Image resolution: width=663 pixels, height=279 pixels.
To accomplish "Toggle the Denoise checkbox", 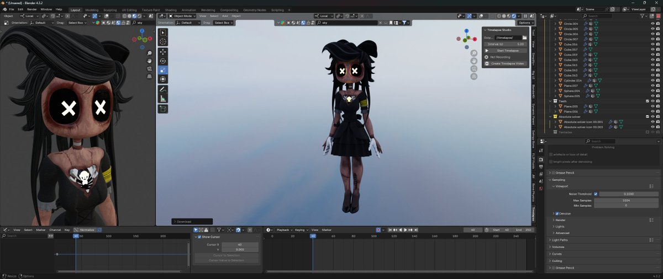I will [x=557, y=213].
